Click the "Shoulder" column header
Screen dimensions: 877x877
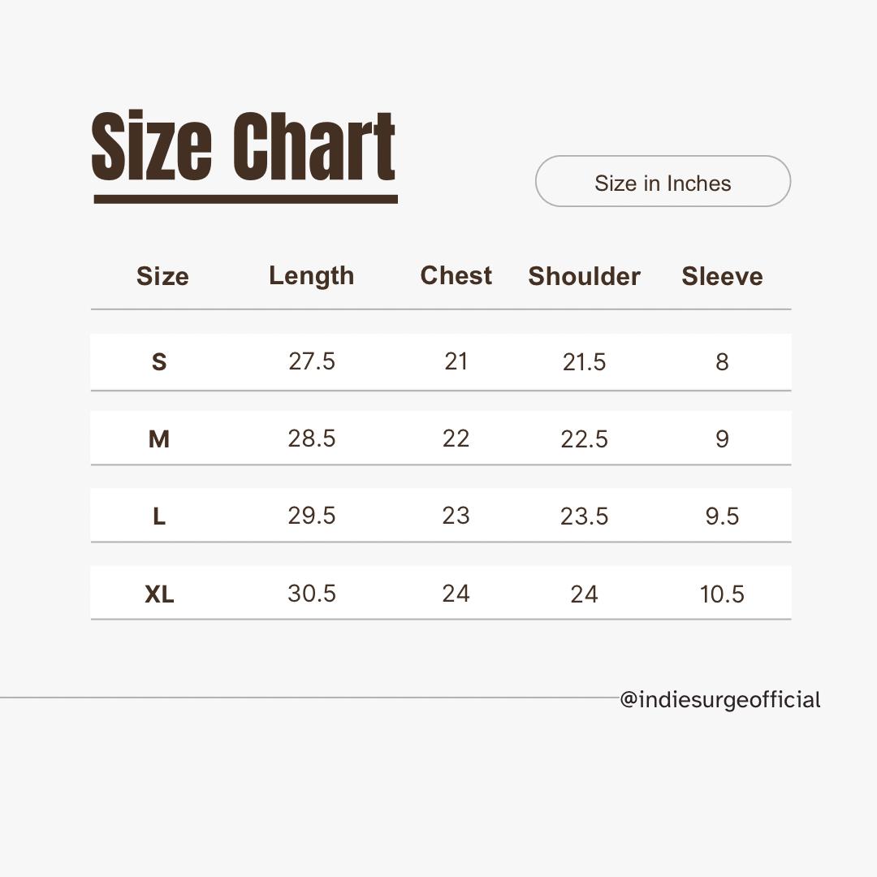584,276
